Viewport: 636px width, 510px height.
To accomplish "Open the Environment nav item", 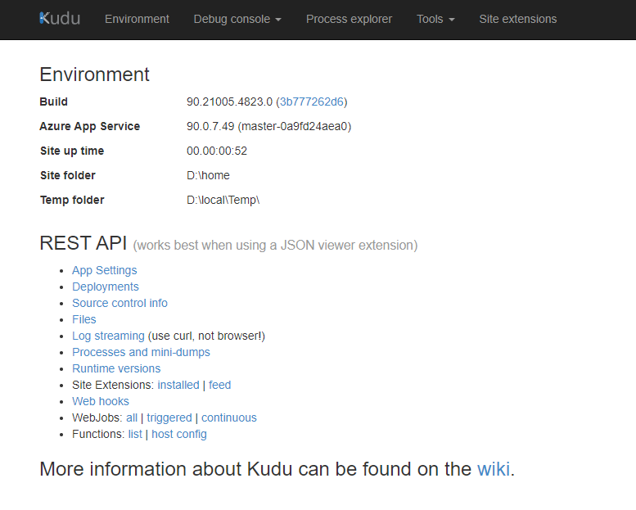I will click(x=137, y=19).
